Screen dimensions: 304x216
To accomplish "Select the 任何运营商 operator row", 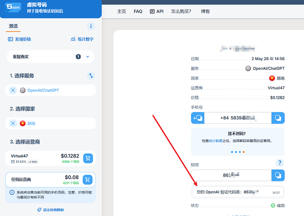I will [x=50, y=180].
